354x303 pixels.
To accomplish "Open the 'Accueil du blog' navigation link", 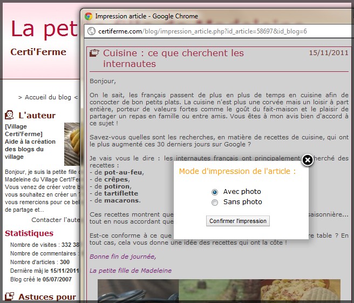I will 47,97.
